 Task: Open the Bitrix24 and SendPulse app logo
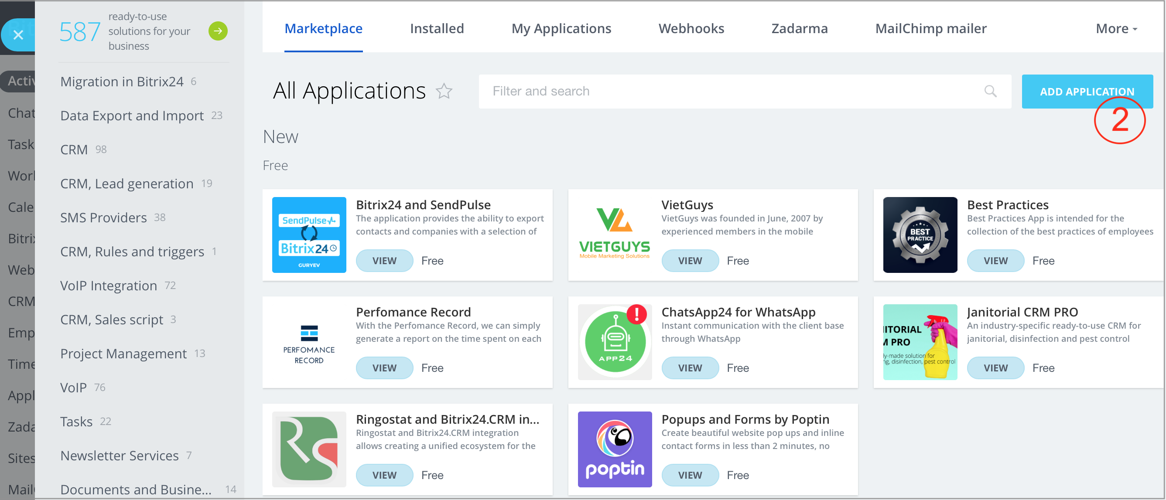tap(309, 235)
